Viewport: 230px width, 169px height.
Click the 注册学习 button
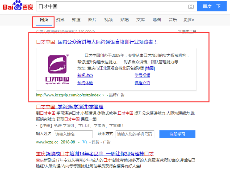click(177, 134)
